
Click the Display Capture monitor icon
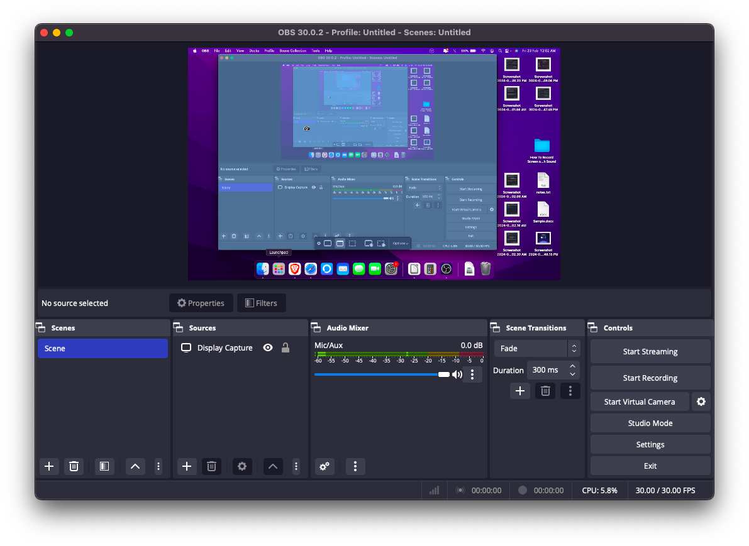coord(186,348)
